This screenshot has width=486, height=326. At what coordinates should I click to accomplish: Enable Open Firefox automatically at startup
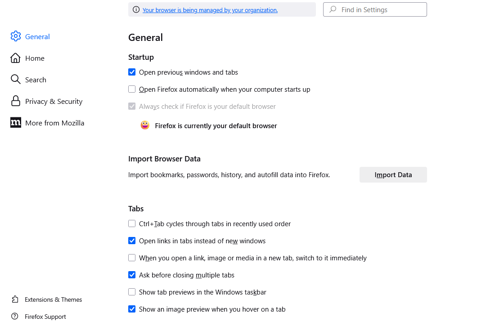click(x=132, y=89)
